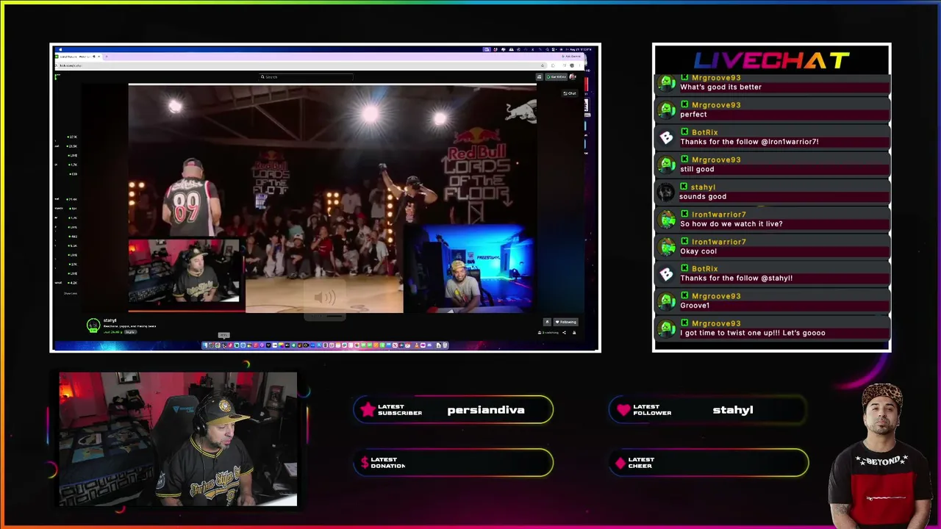Image resolution: width=941 pixels, height=529 pixels.
Task: Click 'Thanks for the follow @Iron1warrior7!' message
Action: (x=749, y=142)
